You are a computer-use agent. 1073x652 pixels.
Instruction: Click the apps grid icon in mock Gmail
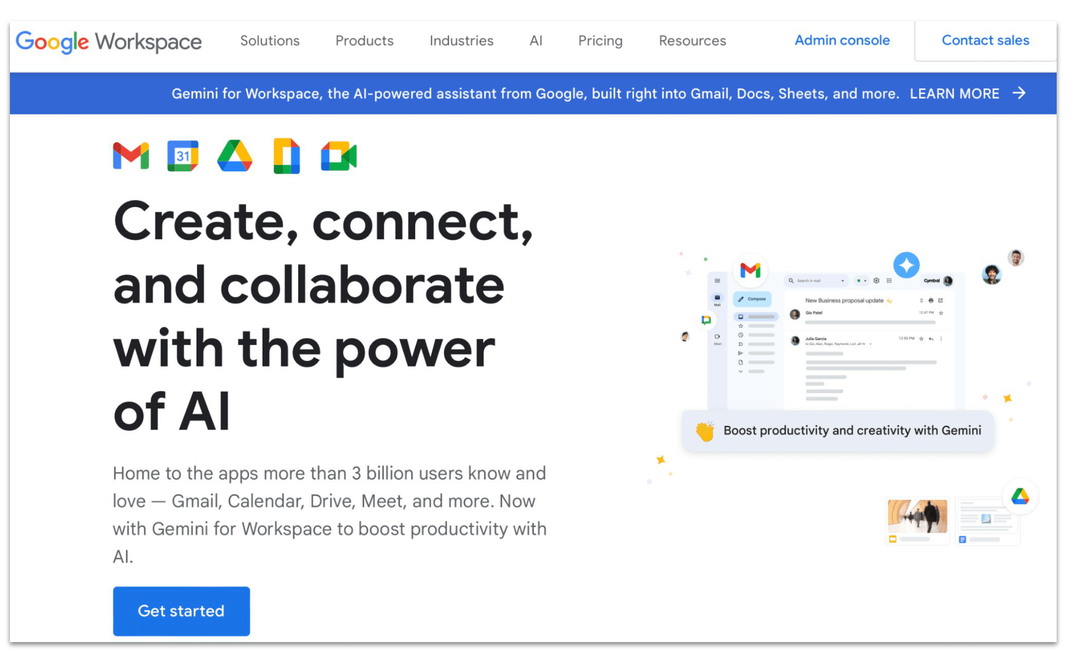(889, 281)
